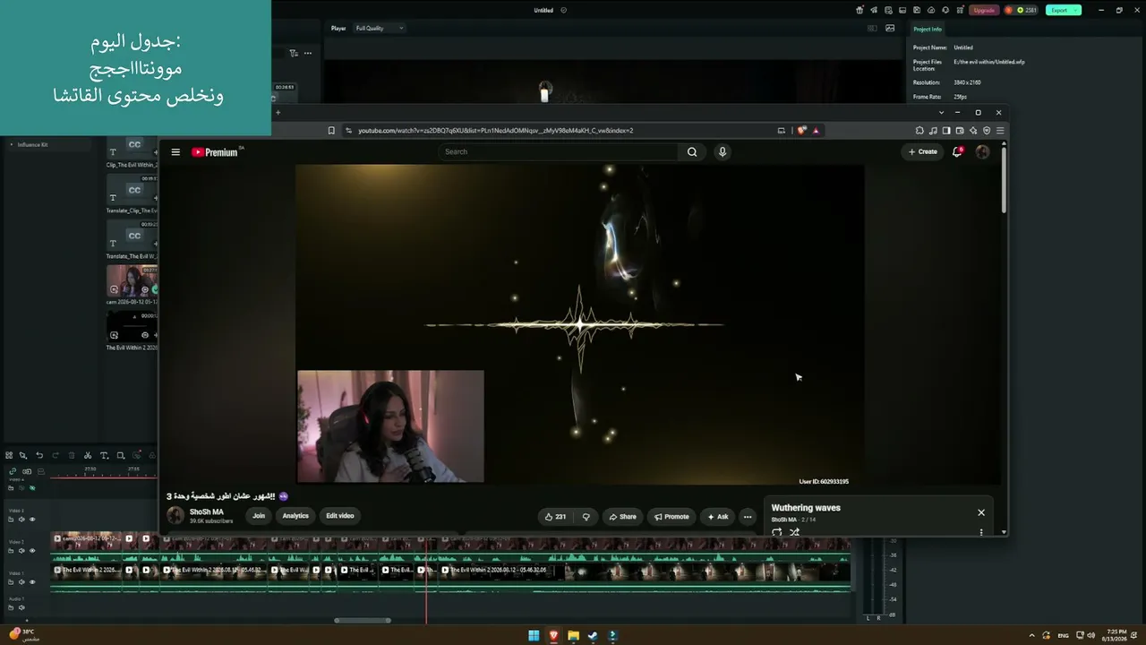Open the media panel more options dots
1146x645 pixels.
point(308,53)
